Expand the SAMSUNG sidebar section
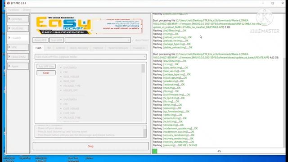Image resolution: width=288 pixels, height=162 pixels. click(x=18, y=28)
